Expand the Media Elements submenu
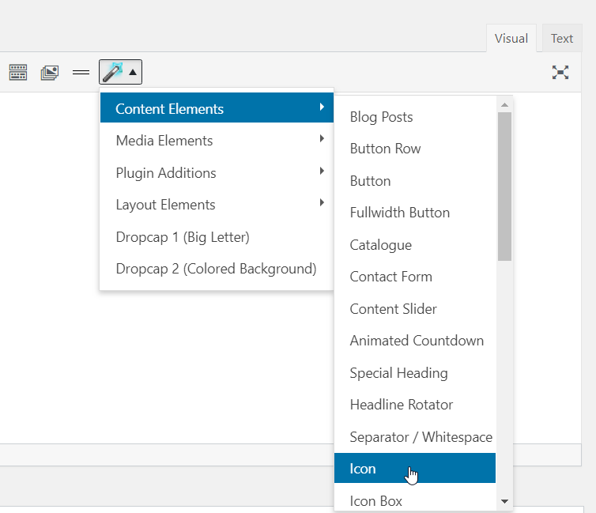 pyautogui.click(x=217, y=141)
